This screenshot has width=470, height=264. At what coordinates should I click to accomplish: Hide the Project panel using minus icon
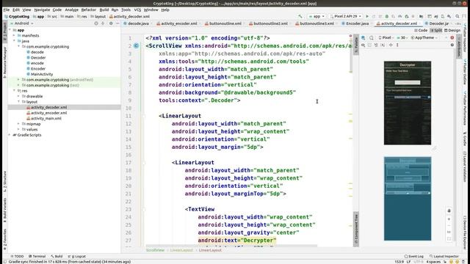click(117, 23)
